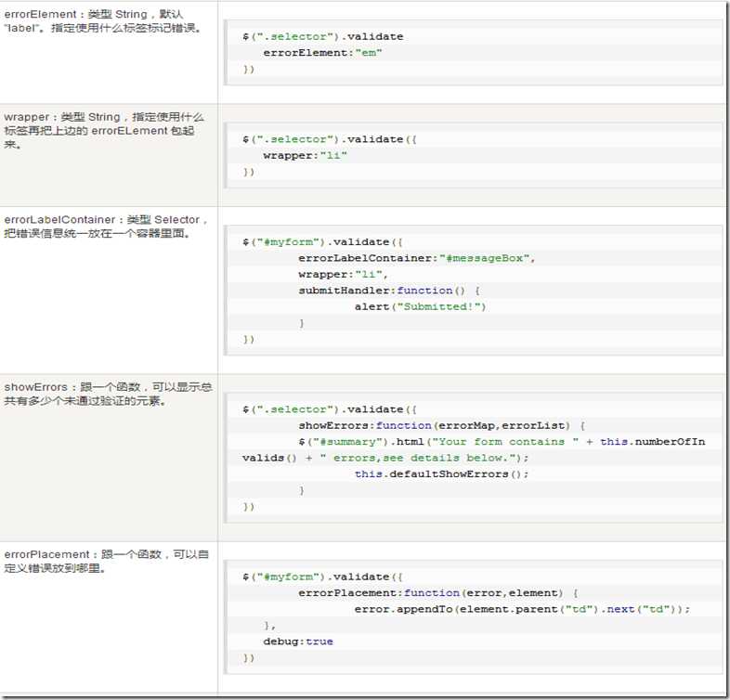Click the showErrors option description
This screenshot has height=700, width=730.
(x=108, y=394)
